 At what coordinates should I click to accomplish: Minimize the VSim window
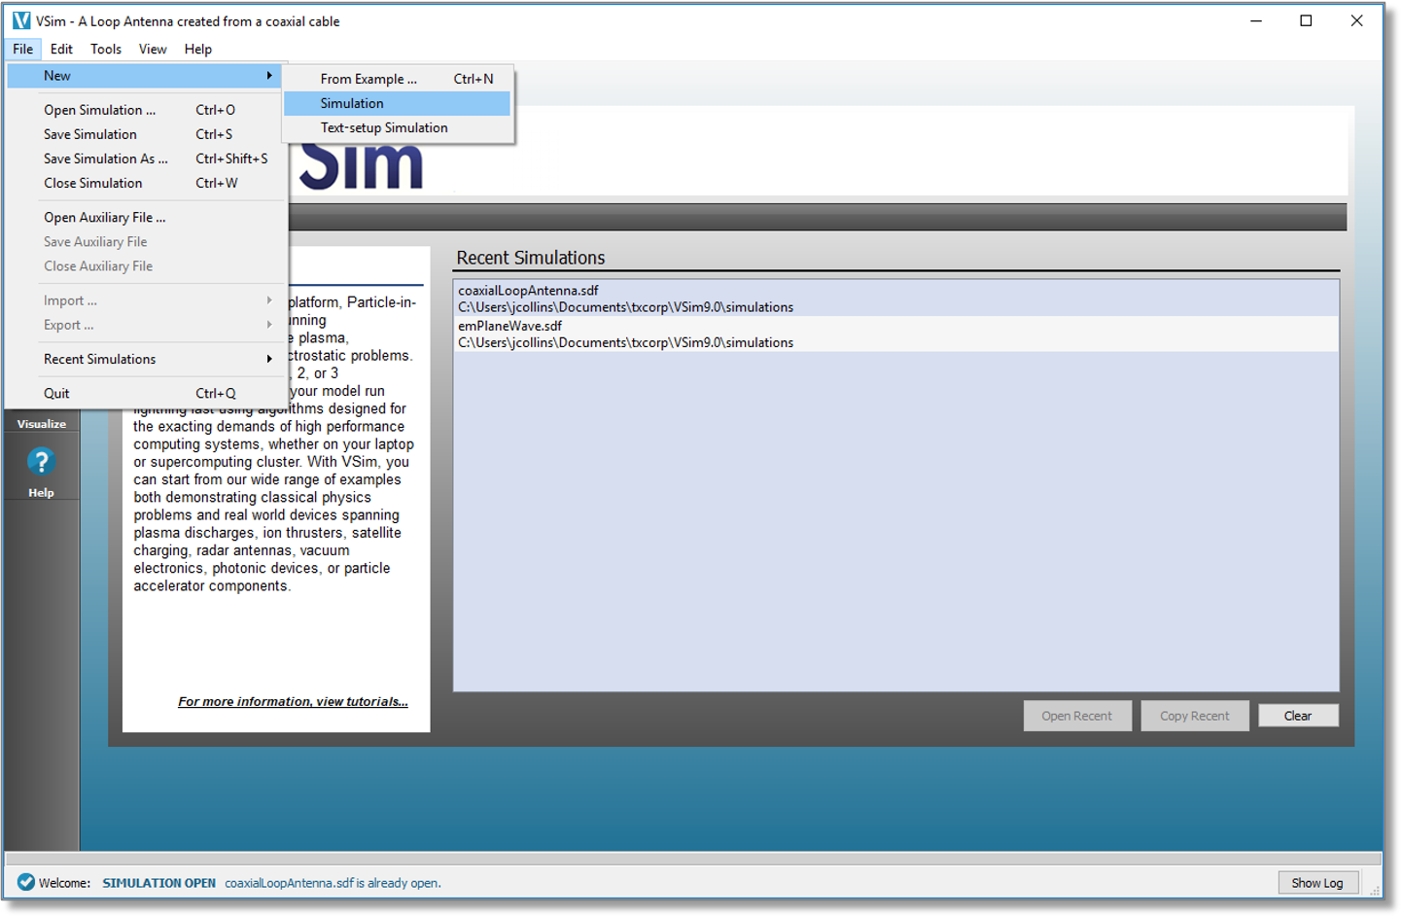pyautogui.click(x=1256, y=20)
